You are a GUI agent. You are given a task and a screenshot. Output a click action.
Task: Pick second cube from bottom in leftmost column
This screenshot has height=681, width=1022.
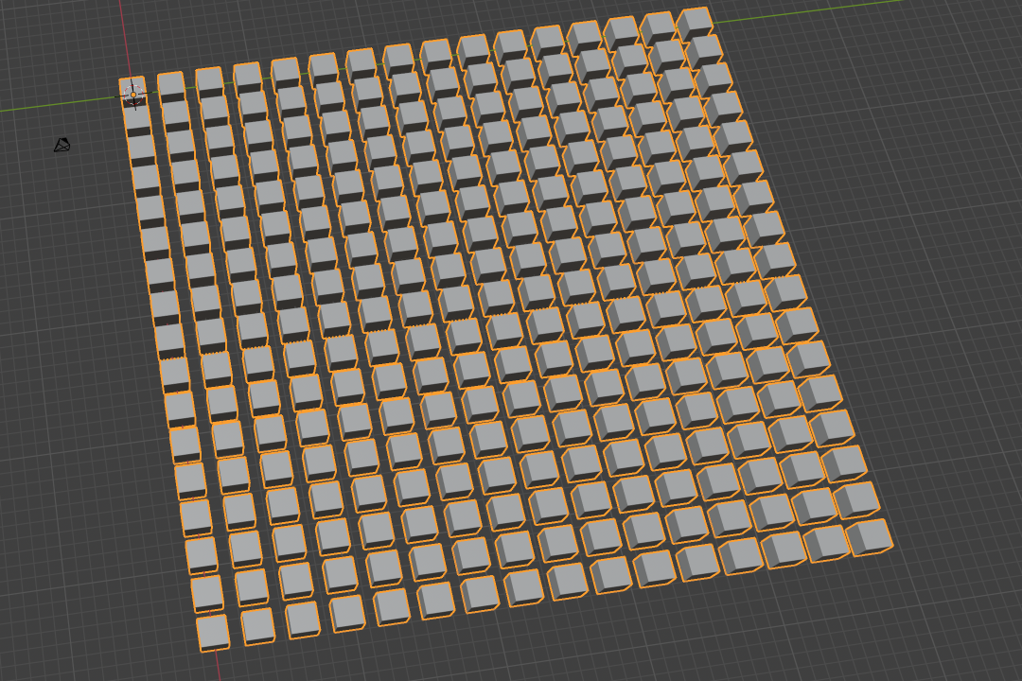[207, 592]
